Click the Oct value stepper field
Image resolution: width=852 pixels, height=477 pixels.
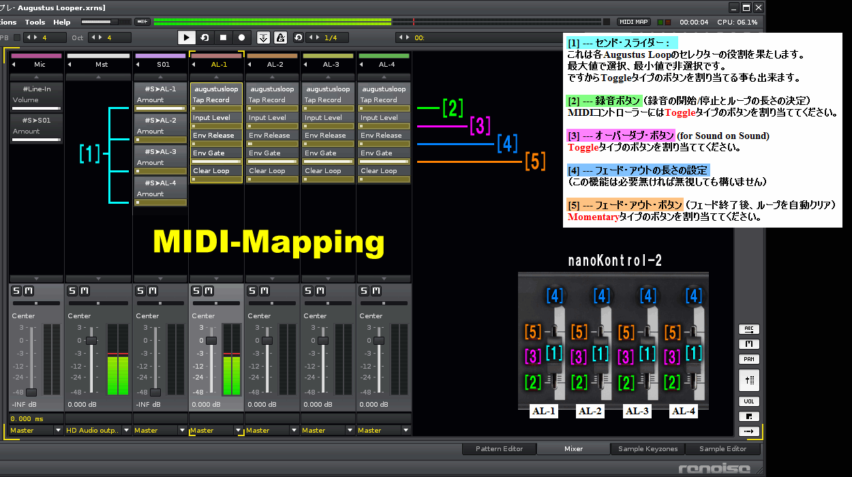(108, 37)
